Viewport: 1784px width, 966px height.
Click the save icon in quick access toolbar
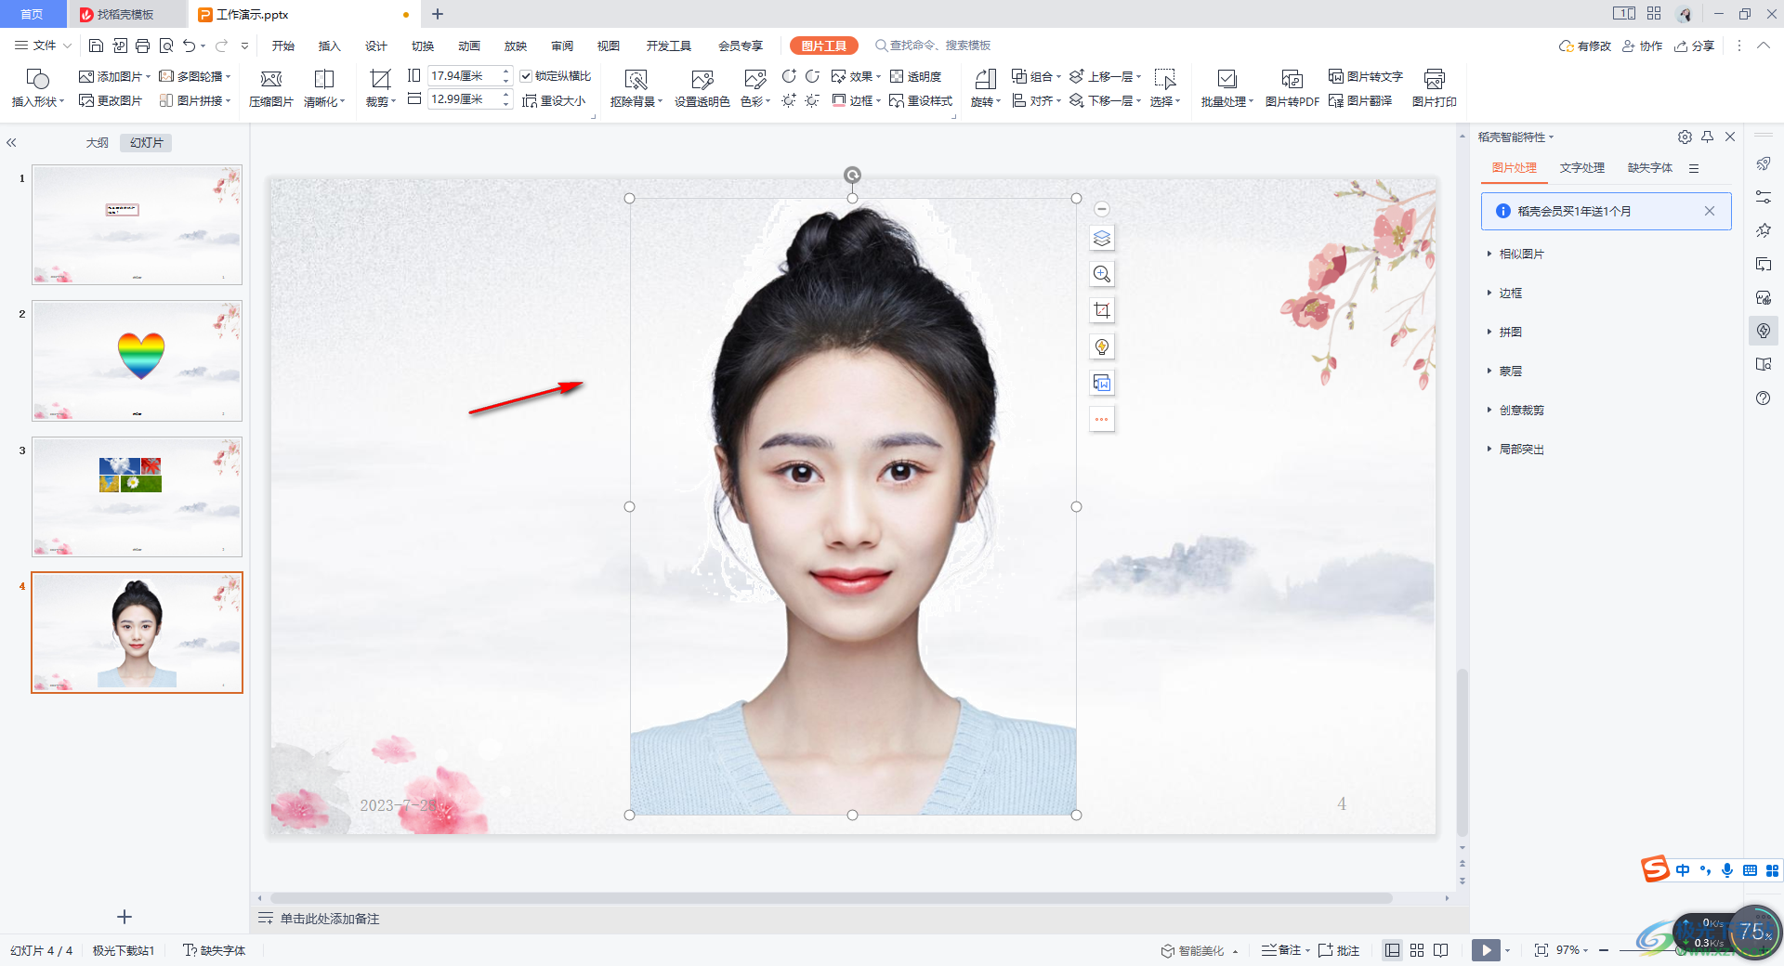click(96, 46)
